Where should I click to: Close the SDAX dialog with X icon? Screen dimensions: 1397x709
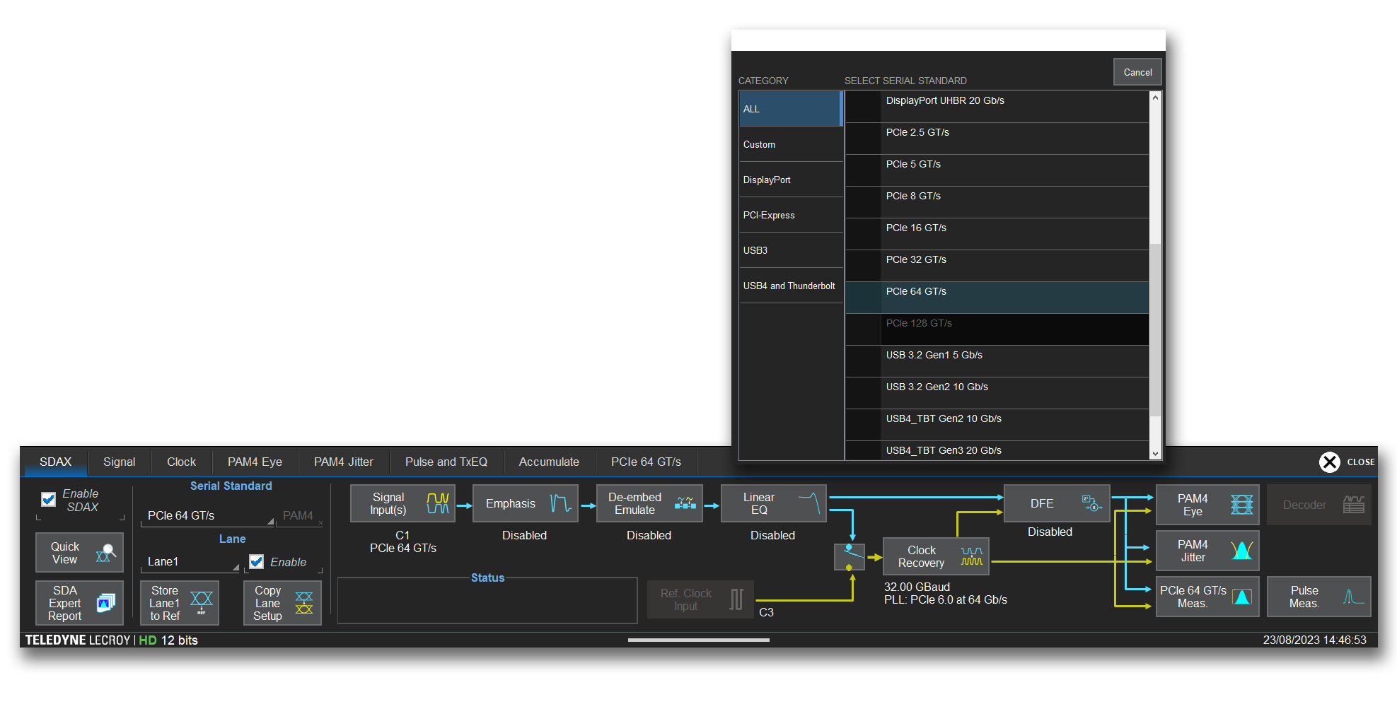click(1330, 462)
